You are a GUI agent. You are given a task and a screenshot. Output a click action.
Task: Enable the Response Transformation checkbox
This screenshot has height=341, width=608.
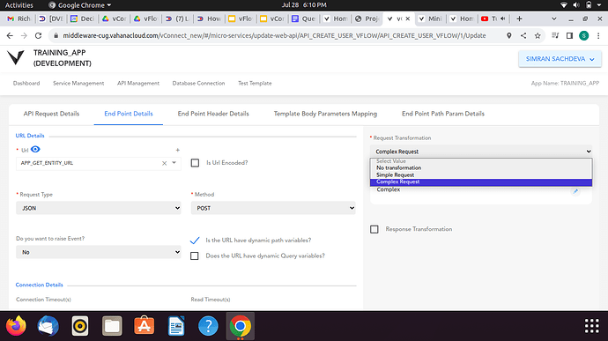tap(374, 229)
